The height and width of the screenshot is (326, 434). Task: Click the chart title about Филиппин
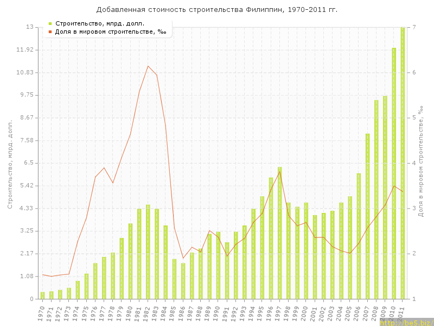tap(216, 10)
